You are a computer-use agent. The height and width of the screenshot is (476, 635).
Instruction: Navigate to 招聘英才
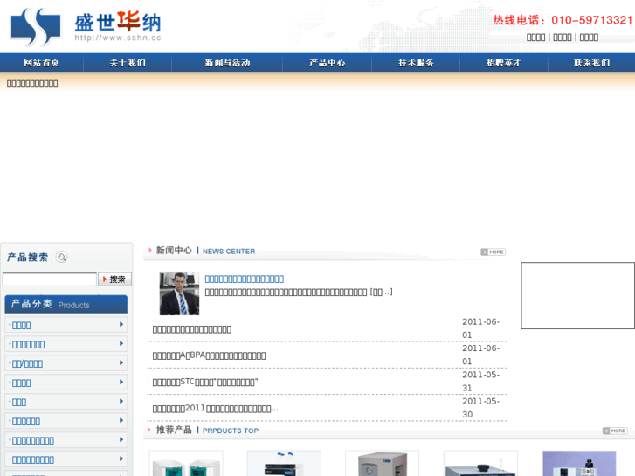[504, 63]
